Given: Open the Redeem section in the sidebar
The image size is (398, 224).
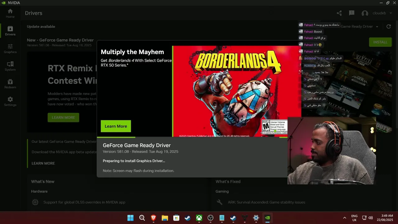Looking at the screenshot, I should [10, 84].
